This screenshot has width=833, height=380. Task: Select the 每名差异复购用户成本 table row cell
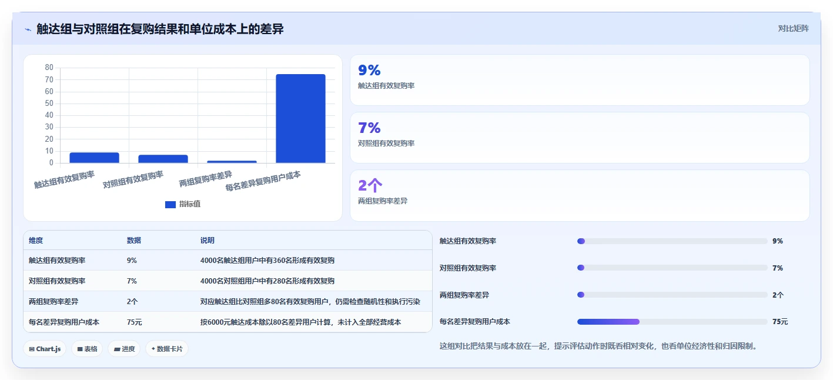point(64,322)
